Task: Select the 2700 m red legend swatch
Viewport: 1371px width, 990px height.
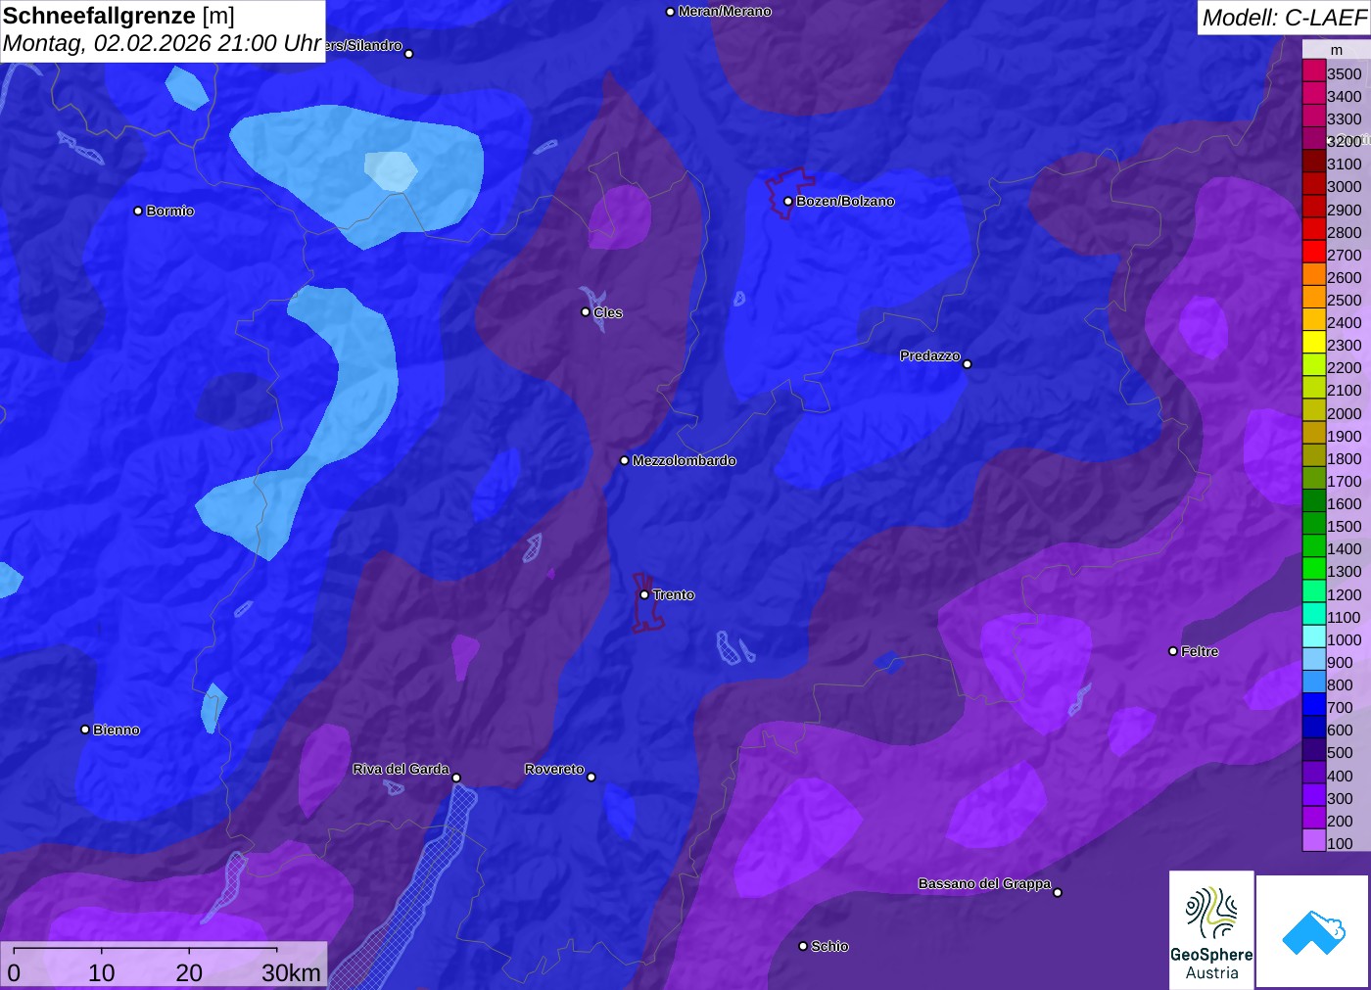Action: click(x=1314, y=253)
